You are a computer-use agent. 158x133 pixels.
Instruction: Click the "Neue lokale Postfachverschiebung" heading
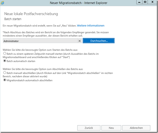coord(31,14)
